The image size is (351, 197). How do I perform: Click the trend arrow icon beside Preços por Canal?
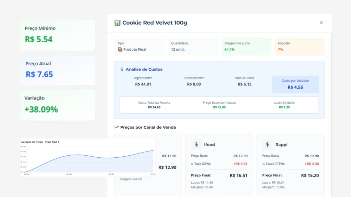(116, 127)
